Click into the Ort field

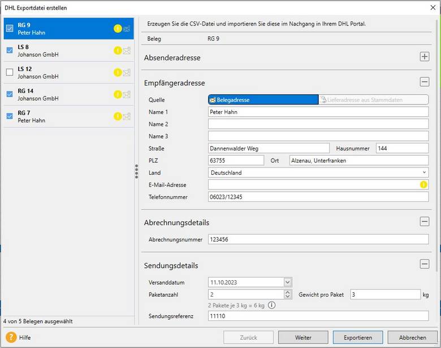click(359, 160)
